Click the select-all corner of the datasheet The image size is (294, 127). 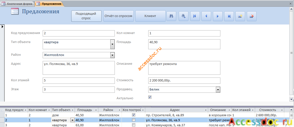[x=2, y=110]
